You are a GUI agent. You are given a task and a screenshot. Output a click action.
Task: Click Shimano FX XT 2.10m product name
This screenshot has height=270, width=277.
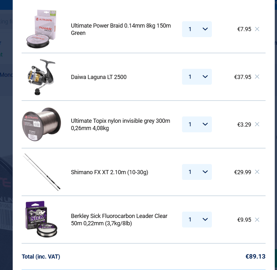click(x=110, y=172)
